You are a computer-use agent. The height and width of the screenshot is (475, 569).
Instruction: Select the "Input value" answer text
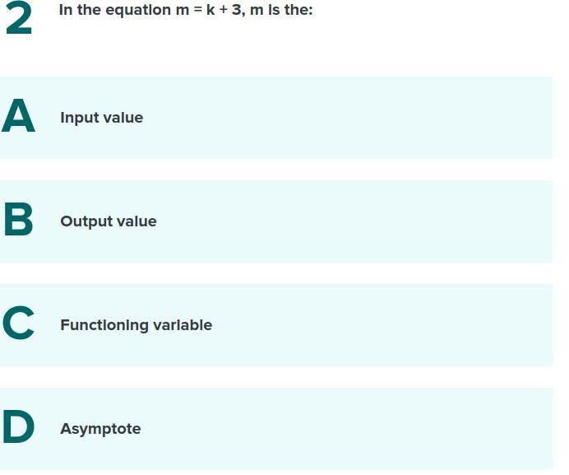(102, 118)
